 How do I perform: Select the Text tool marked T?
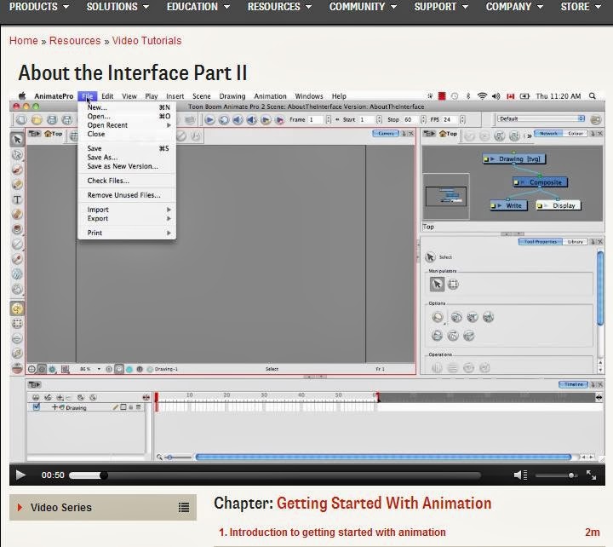click(x=17, y=199)
